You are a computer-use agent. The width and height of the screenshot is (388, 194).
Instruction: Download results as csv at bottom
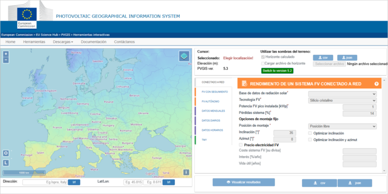(319, 183)
